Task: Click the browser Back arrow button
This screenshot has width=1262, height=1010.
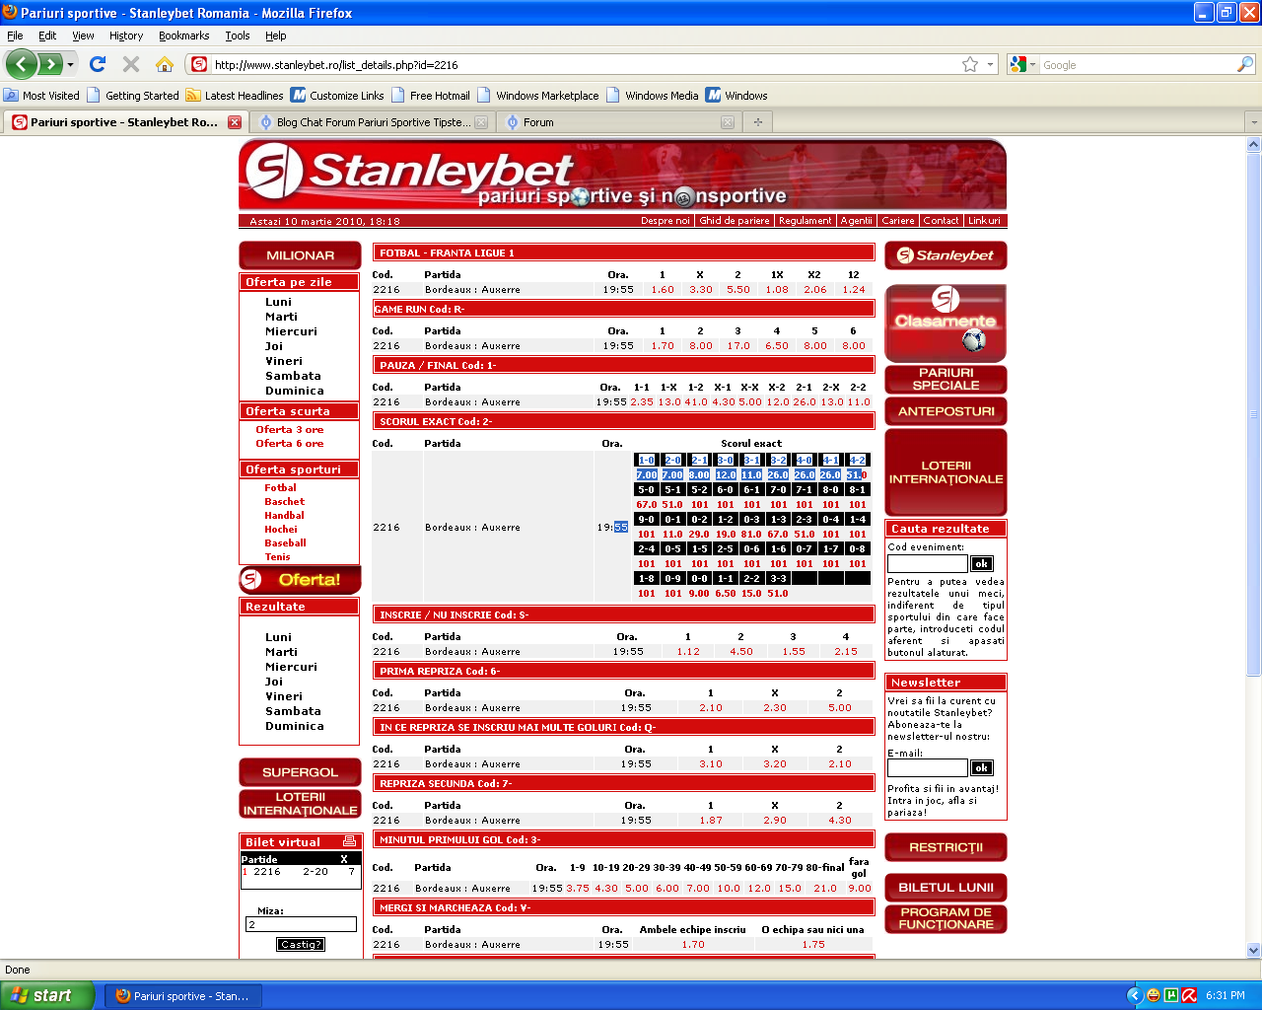Action: point(22,64)
